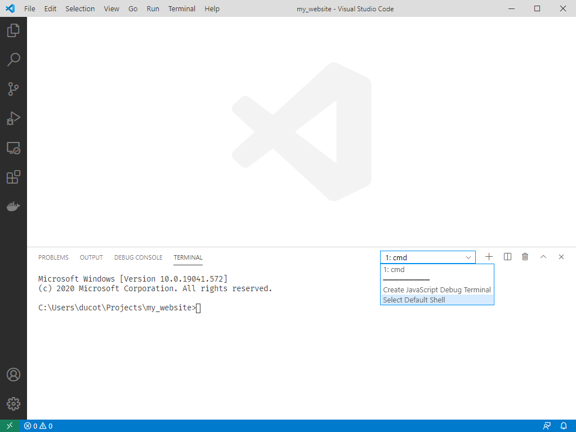Switch to the Problems tab
This screenshot has width=576, height=432.
tap(53, 257)
